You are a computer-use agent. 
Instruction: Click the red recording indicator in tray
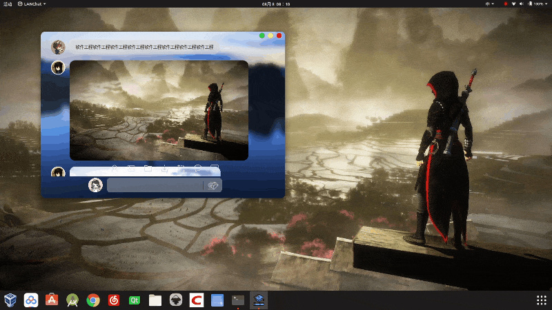tap(506, 4)
